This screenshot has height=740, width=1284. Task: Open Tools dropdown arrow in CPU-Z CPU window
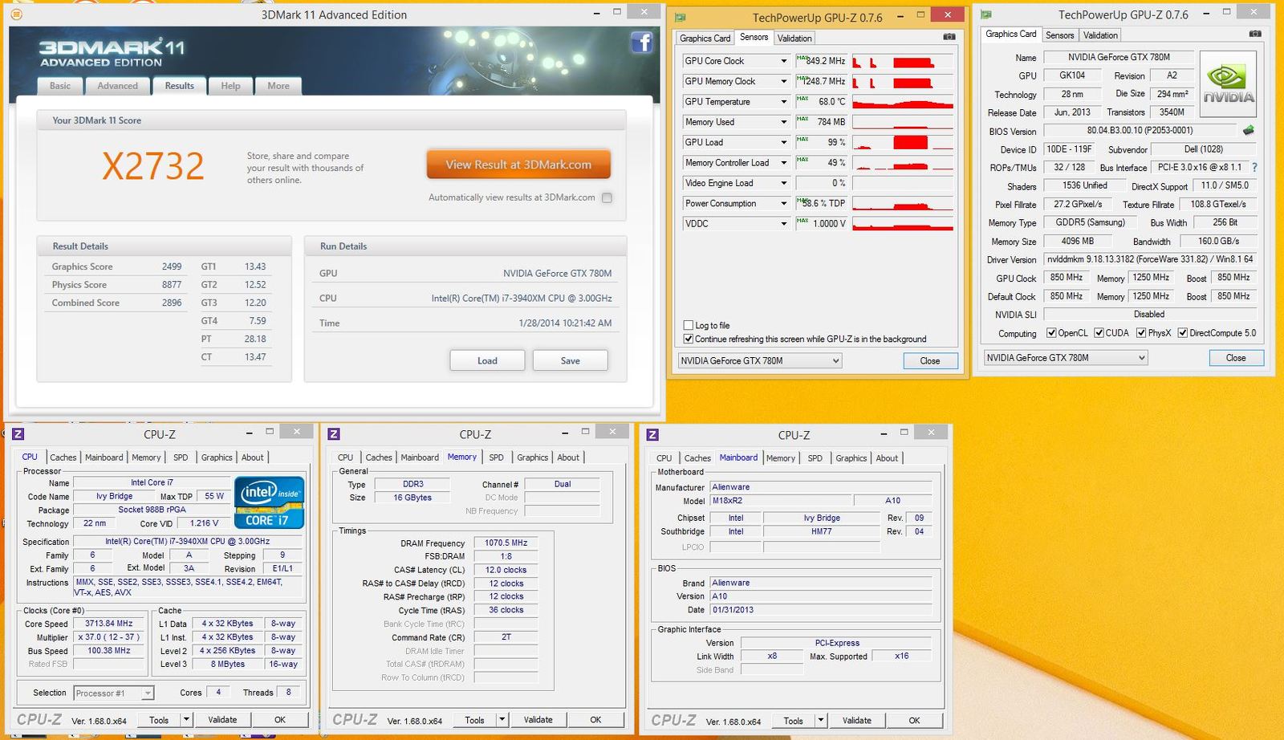(x=186, y=720)
